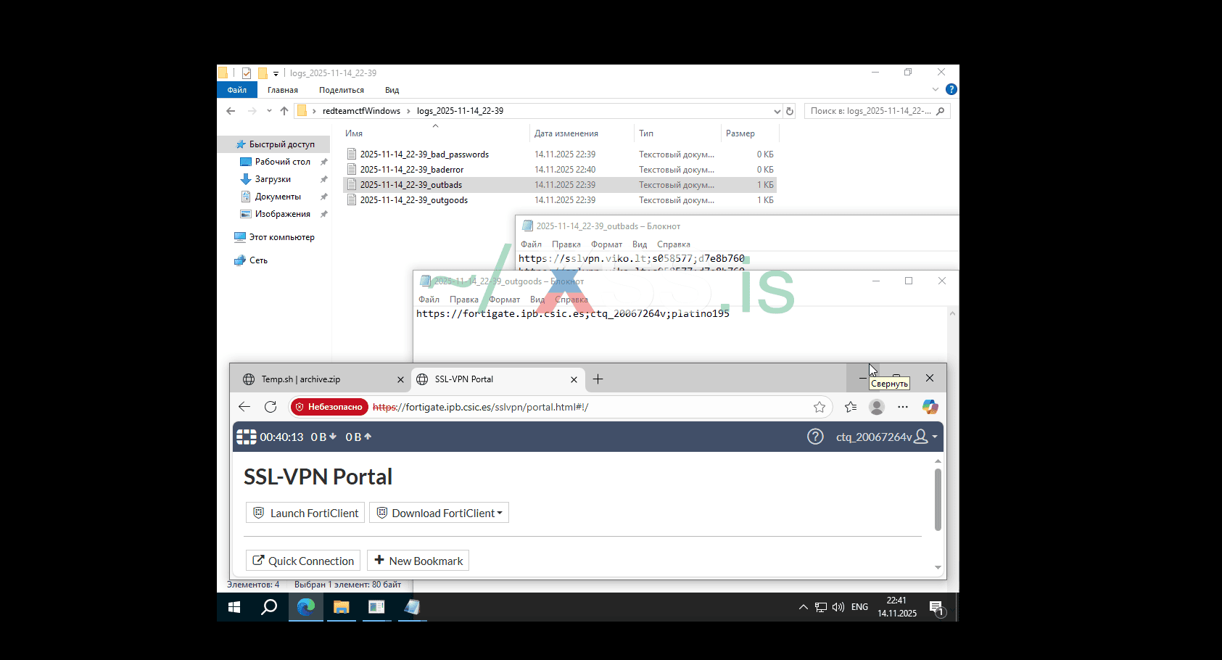Switch to the Поделиться ribbon tab
1222x660 pixels.
tap(342, 90)
